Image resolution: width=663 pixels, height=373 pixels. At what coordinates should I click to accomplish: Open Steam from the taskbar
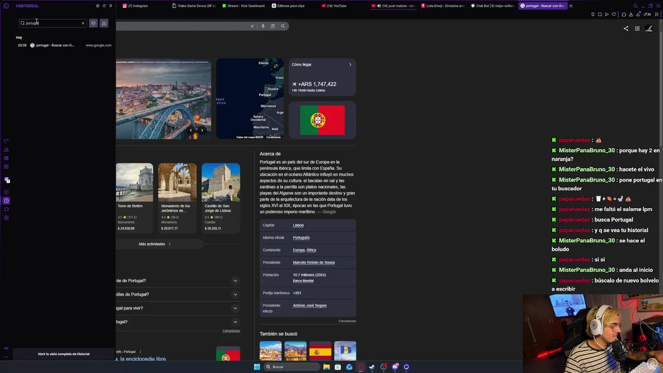(372, 367)
